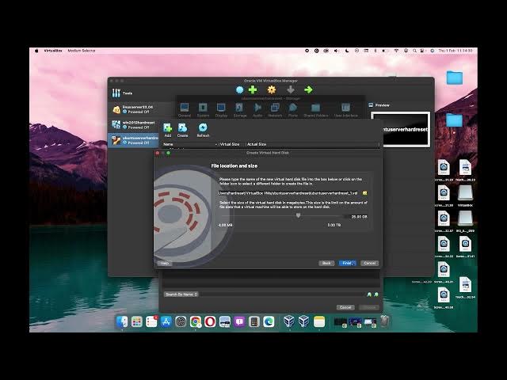
Task: Click the disk size value field showing GB
Action: tap(356, 216)
